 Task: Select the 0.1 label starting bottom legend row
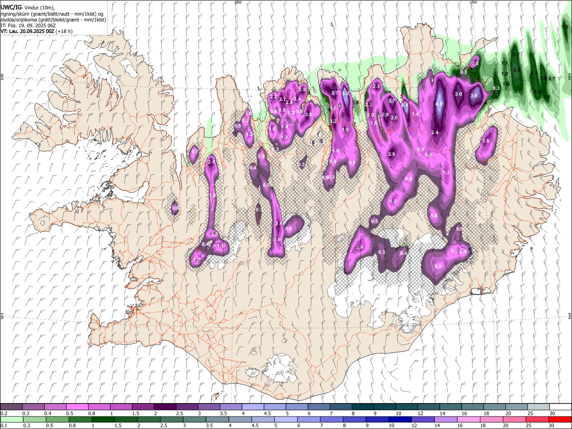pos(4,426)
